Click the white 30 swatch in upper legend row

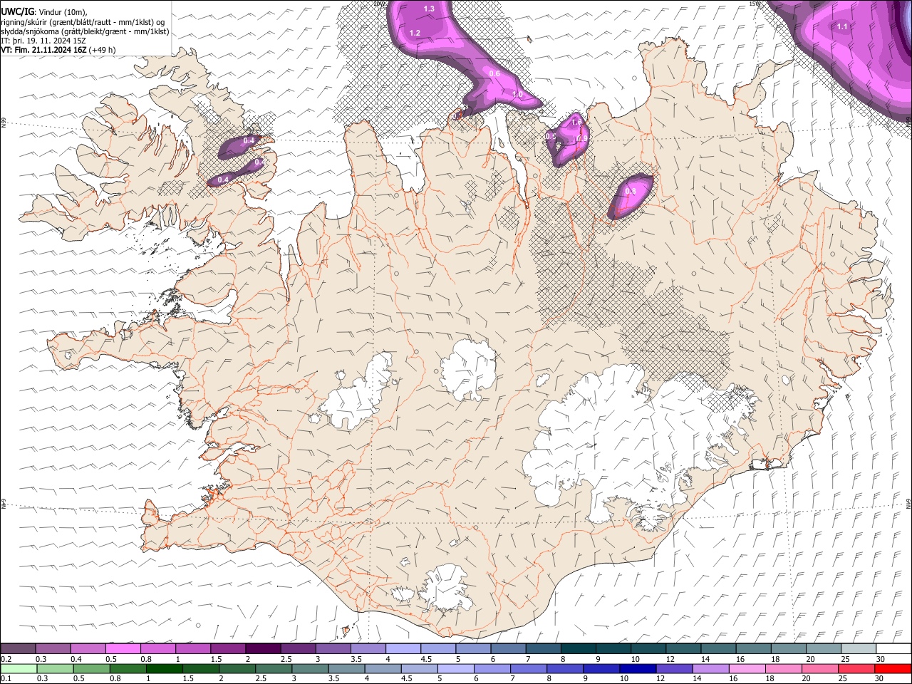click(893, 648)
